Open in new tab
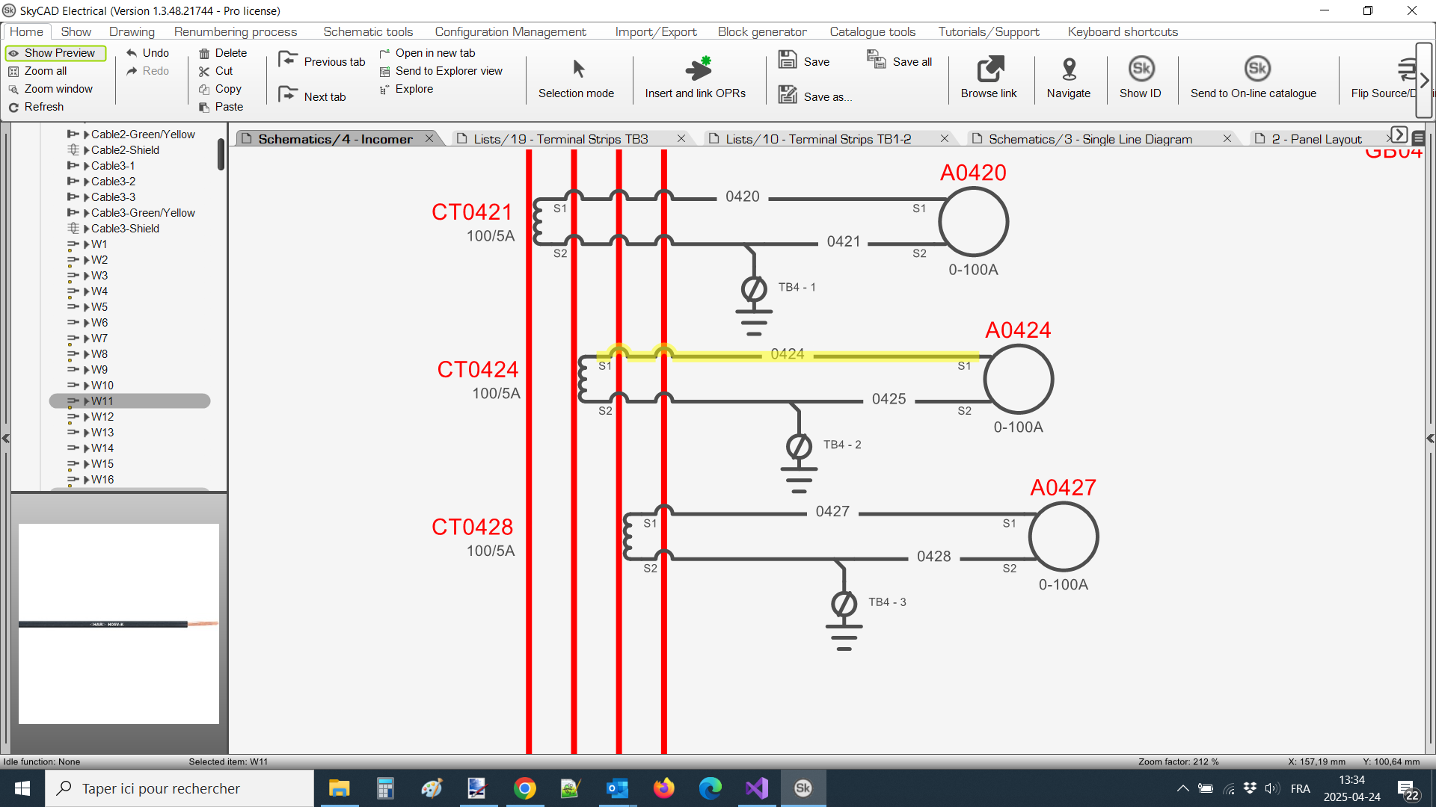 [427, 53]
